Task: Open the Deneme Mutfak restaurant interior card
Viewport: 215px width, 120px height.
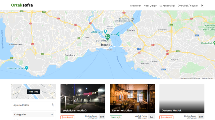Action: pyautogui.click(x=132, y=98)
